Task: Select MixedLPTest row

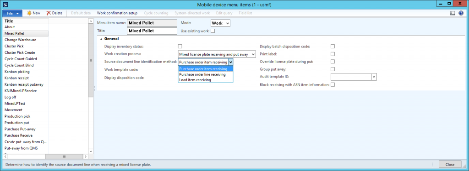Action: 26,104
